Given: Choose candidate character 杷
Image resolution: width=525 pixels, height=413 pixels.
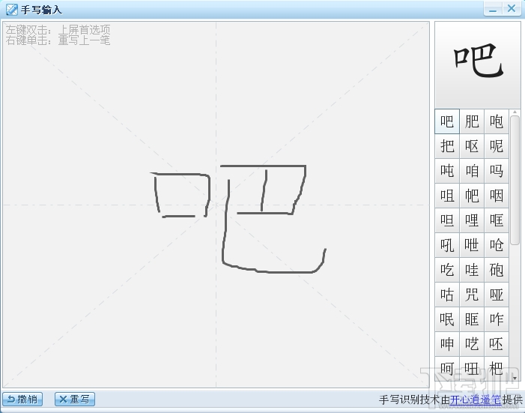Looking at the screenshot, I should 497,369.
